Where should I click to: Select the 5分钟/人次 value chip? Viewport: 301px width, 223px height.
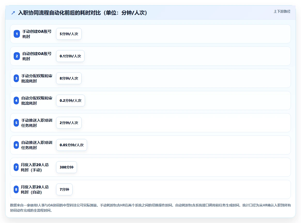click(69, 34)
